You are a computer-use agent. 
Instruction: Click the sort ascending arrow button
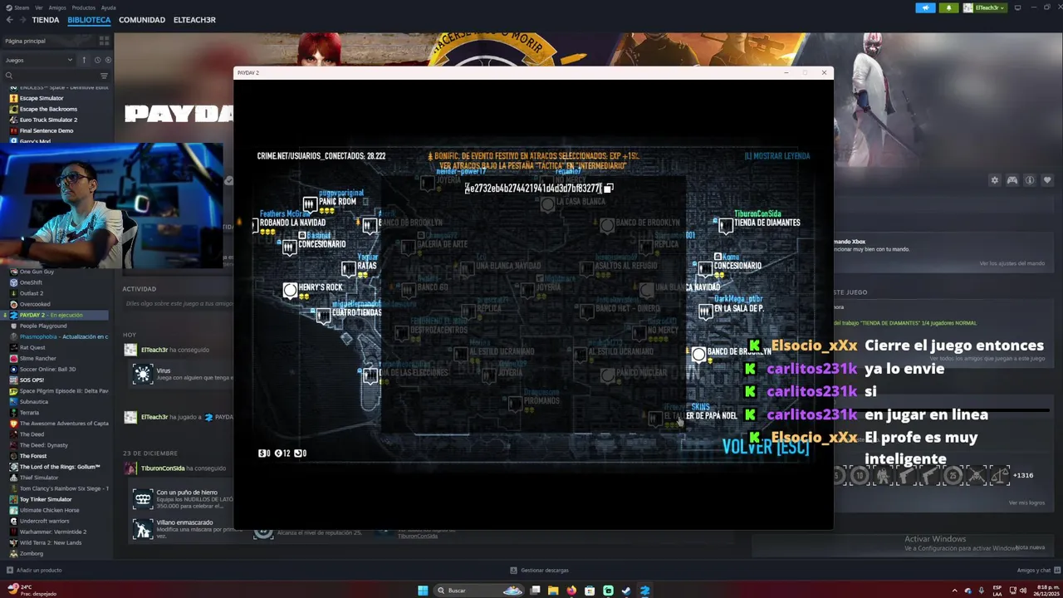(84, 60)
